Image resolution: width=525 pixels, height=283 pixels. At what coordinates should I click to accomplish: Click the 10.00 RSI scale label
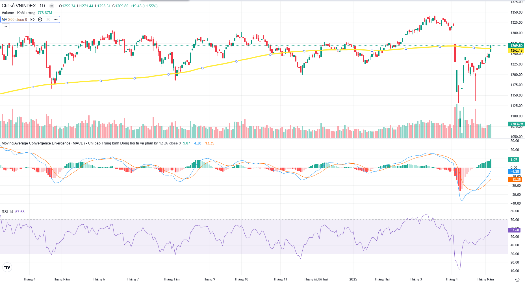click(515, 271)
